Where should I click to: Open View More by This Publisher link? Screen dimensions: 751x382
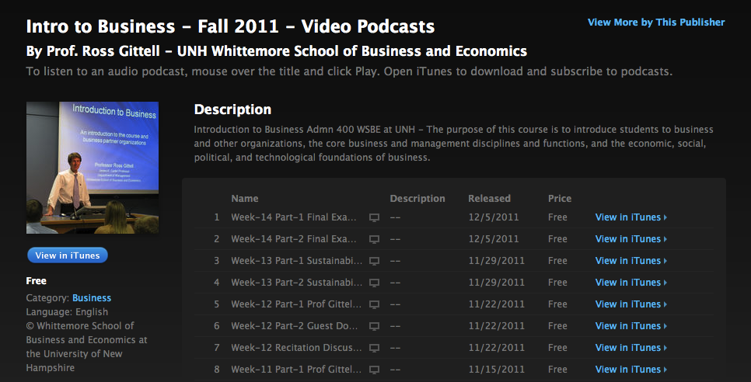656,23
